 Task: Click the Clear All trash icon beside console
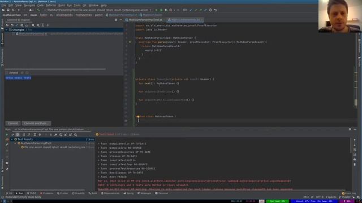(355, 164)
